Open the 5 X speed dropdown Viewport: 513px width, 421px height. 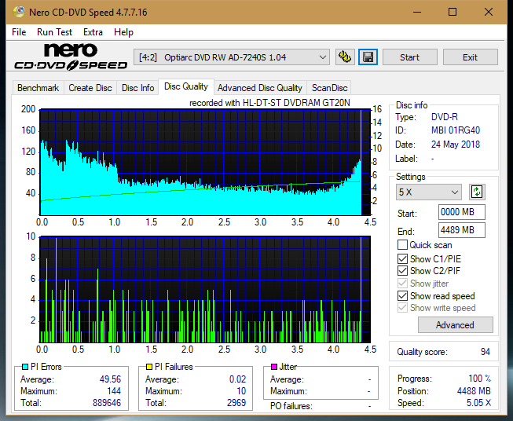click(429, 192)
